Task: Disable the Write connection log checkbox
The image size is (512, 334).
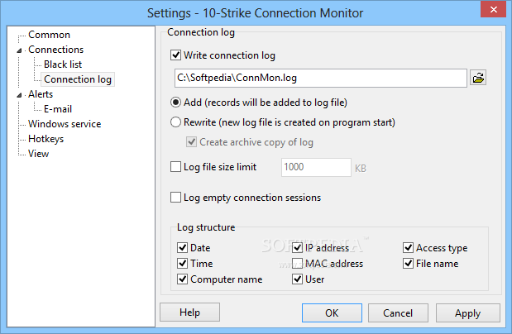Action: pos(175,55)
